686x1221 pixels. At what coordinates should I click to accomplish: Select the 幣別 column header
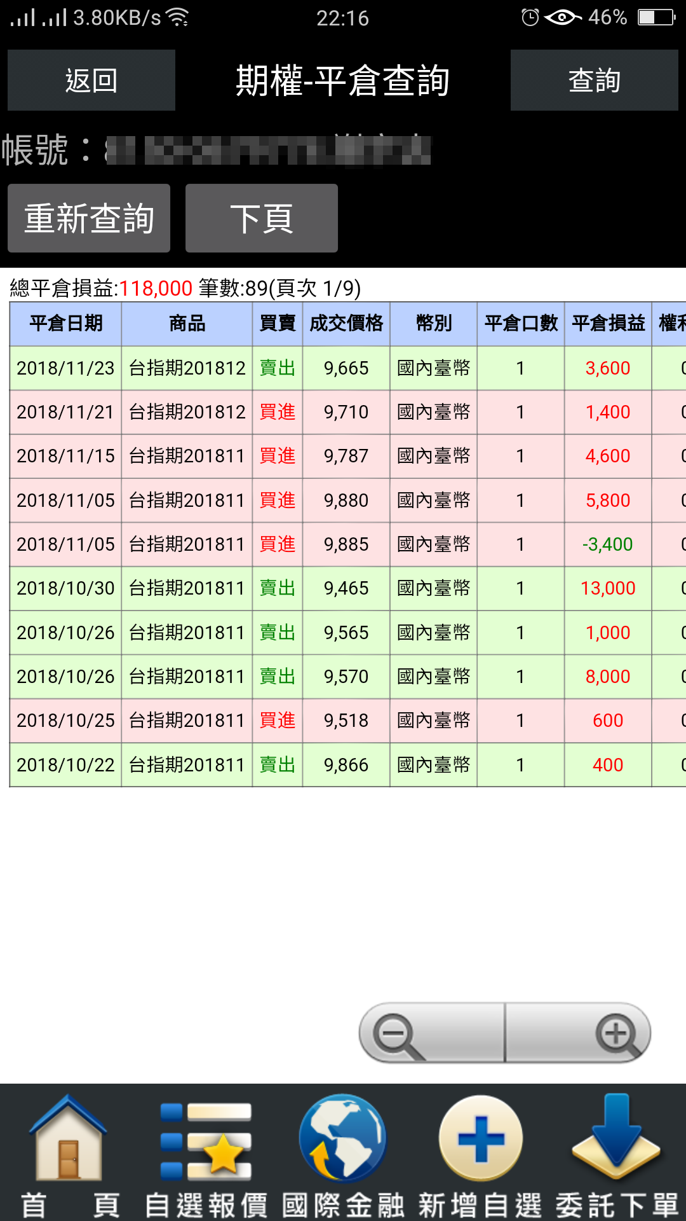pyautogui.click(x=434, y=324)
